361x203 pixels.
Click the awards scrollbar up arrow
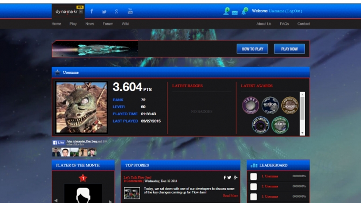click(302, 94)
